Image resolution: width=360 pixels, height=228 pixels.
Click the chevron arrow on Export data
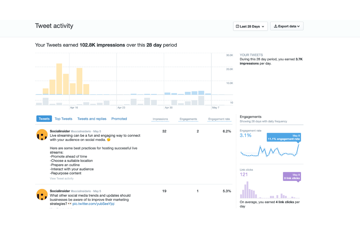[x=299, y=26]
